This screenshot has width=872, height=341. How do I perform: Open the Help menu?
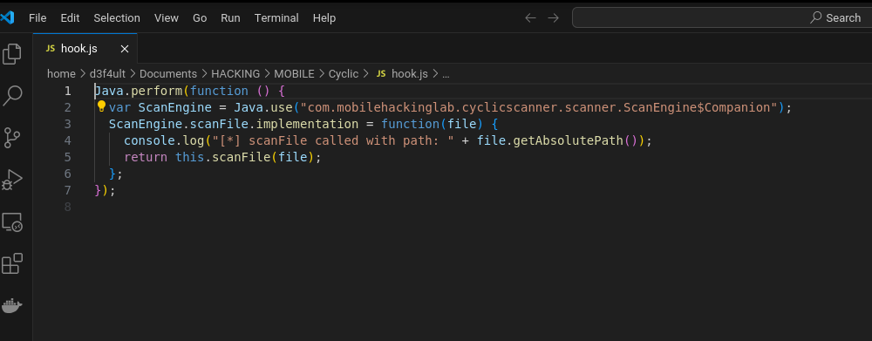(x=324, y=17)
